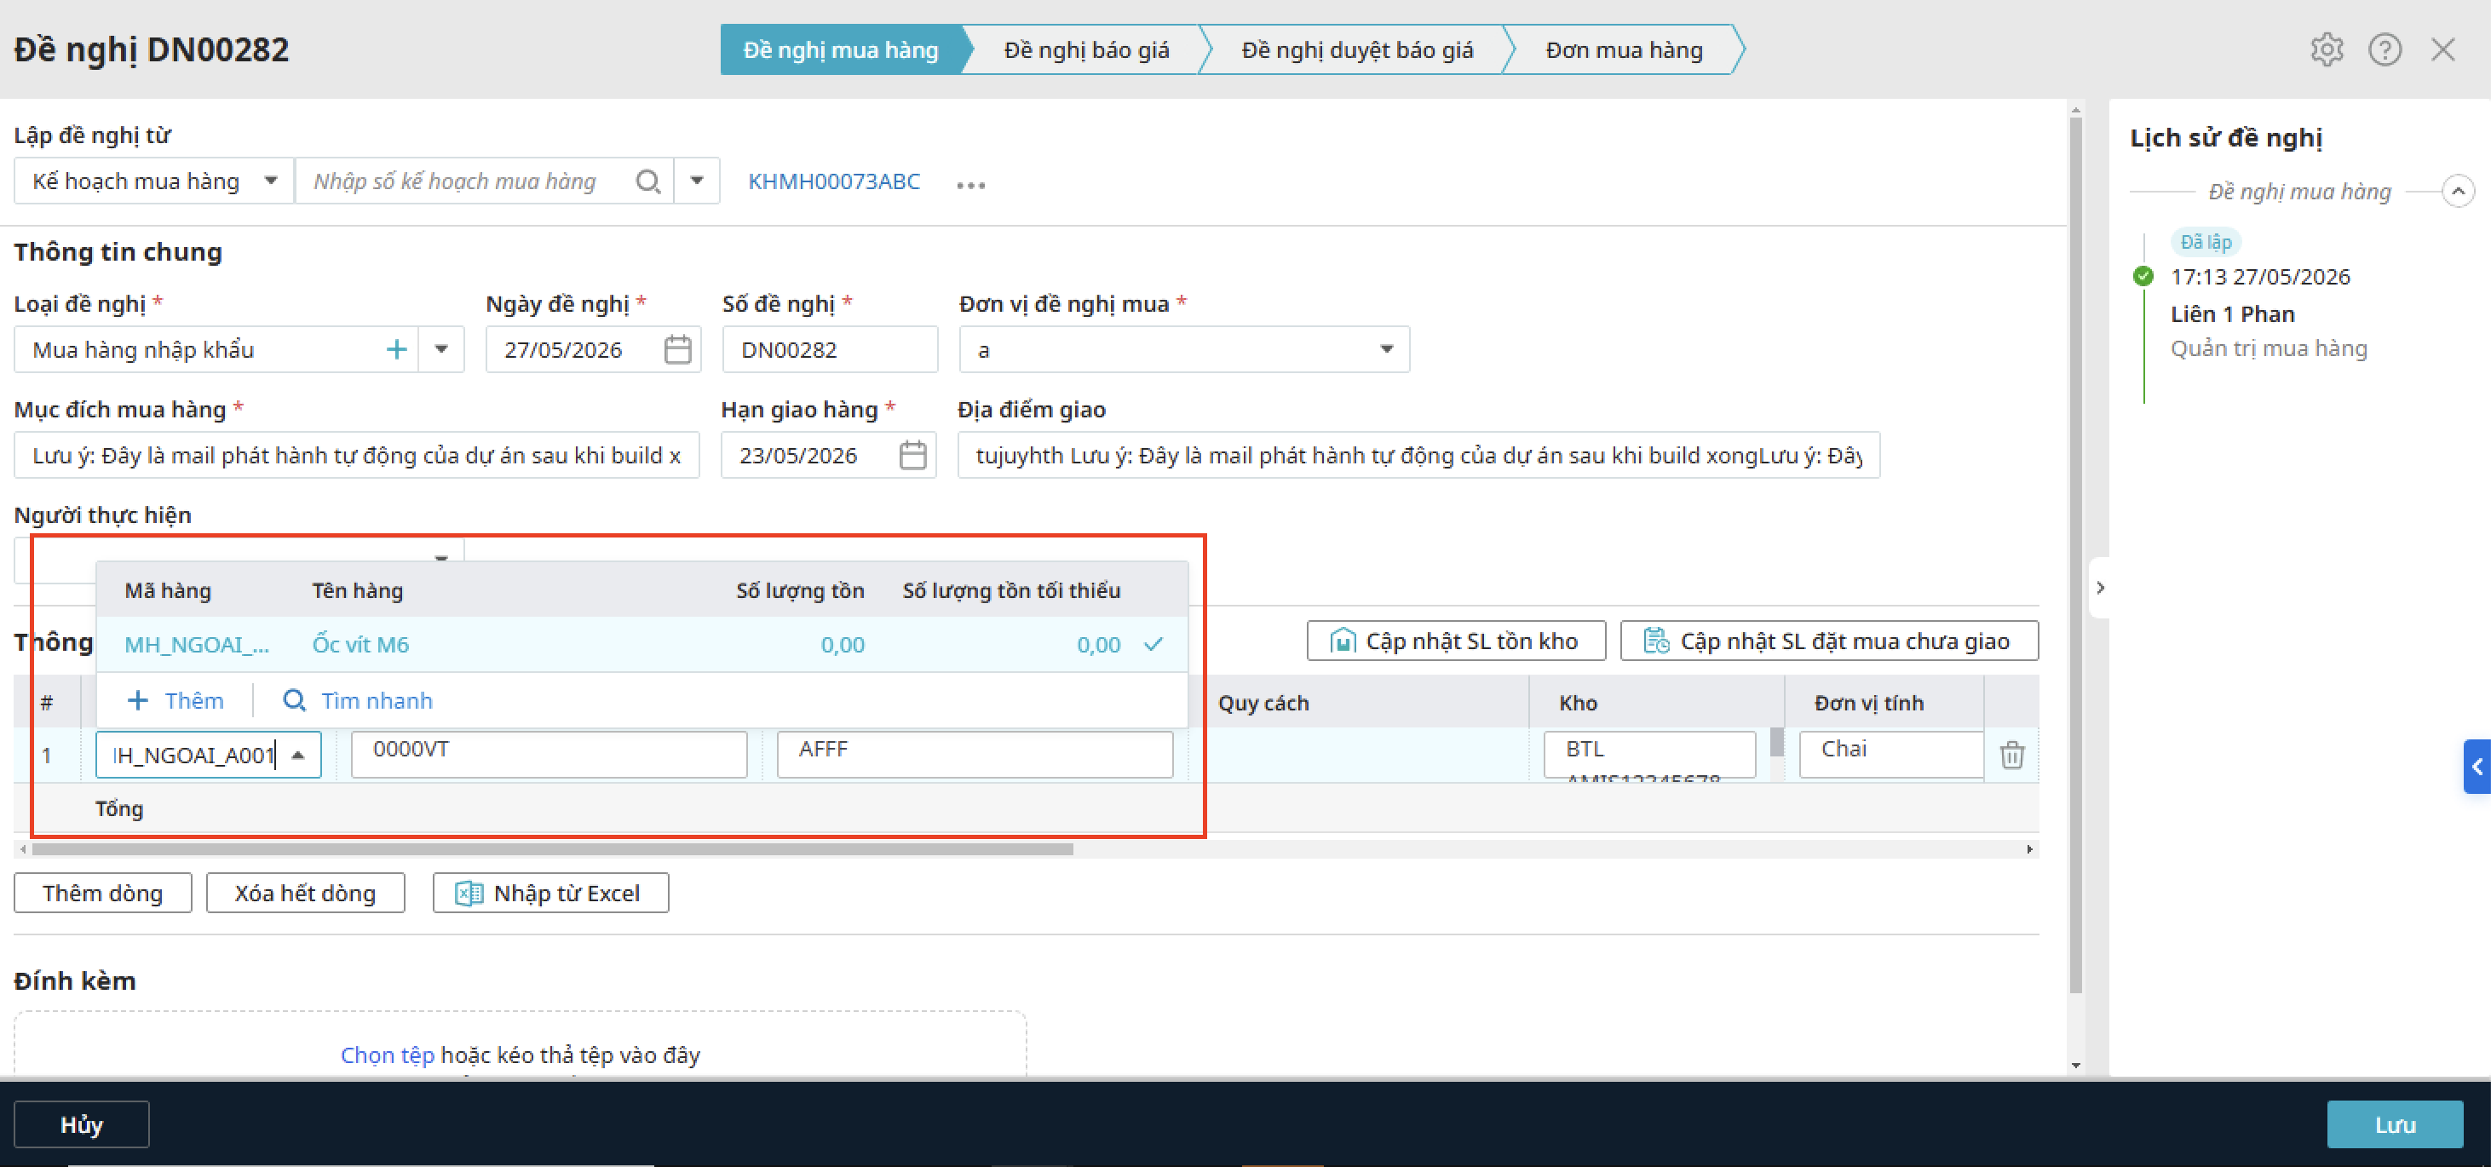Select the Ốc vít M6 item row
This screenshot has width=2491, height=1167.
[x=642, y=644]
